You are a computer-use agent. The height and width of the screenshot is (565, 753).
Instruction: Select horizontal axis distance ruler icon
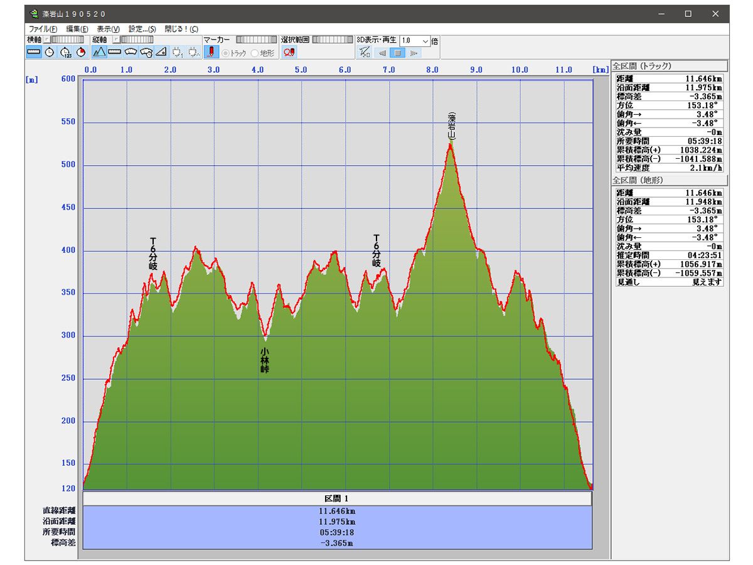(34, 52)
